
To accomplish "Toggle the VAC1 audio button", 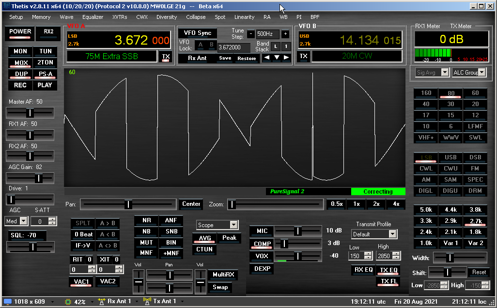I will [81, 281].
